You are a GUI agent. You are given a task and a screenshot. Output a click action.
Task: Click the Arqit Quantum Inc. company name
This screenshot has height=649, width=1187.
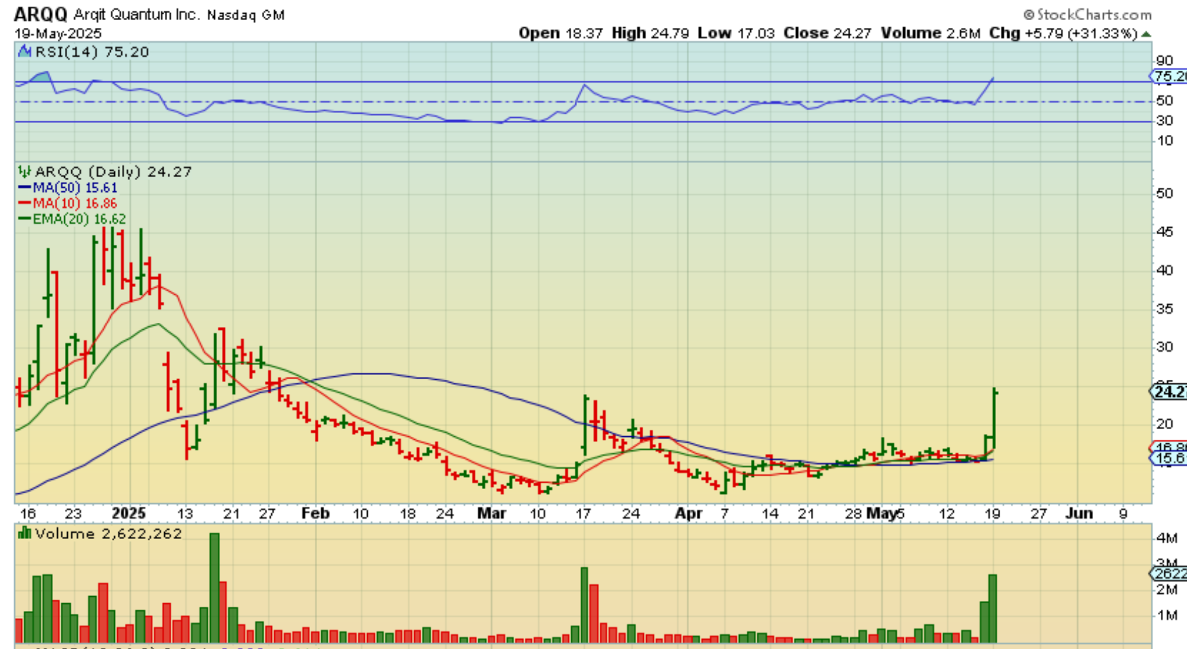(x=137, y=14)
